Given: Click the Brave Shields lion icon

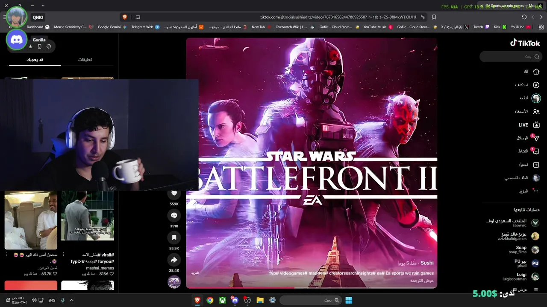Looking at the screenshot, I should (125, 17).
